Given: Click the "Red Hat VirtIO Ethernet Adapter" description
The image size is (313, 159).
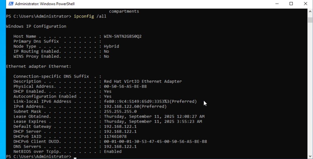Looking at the screenshot, I should pyautogui.click(x=143, y=81).
